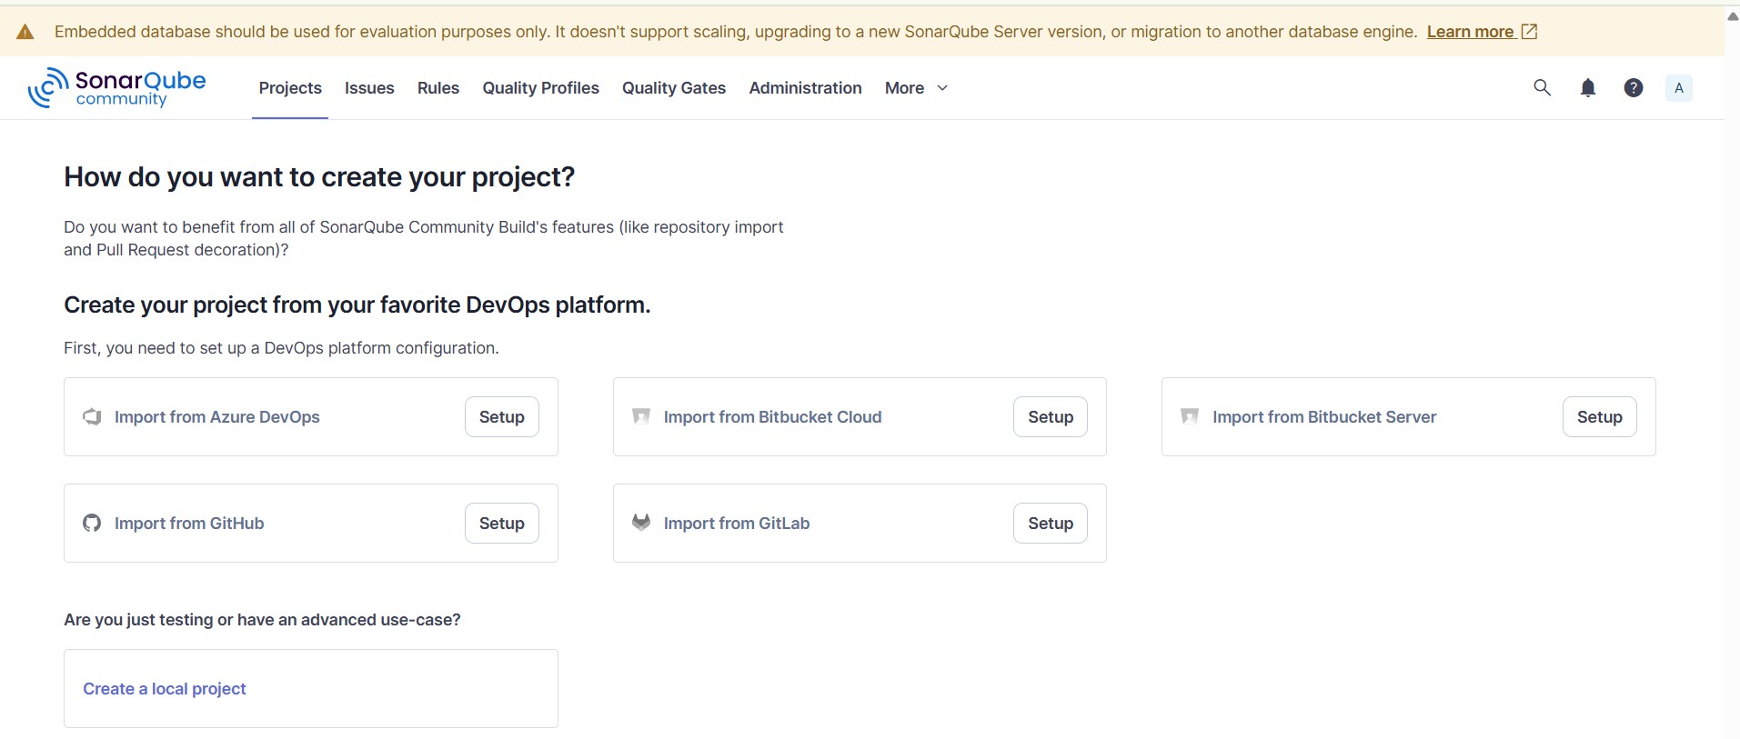Click the Azure DevOps icon

click(x=92, y=416)
